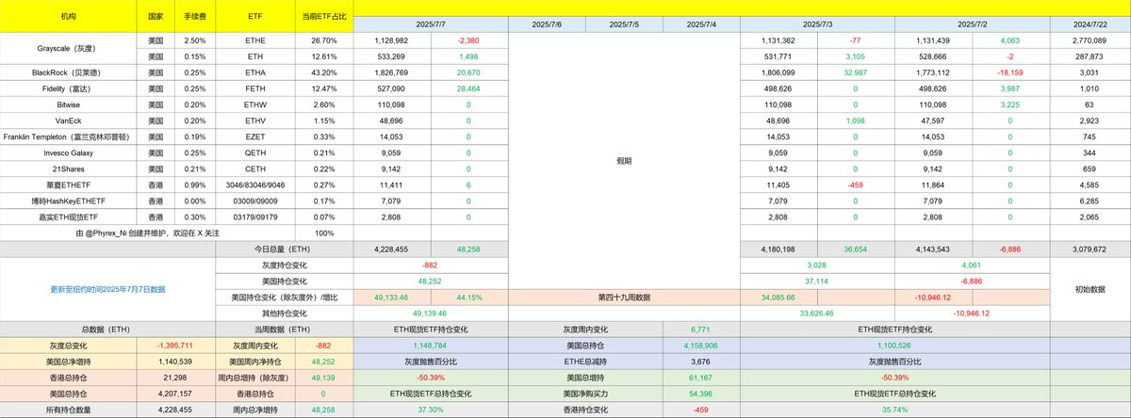This screenshot has height=418, width=1131.
Task: Select the Invesco Galaxy institution cell
Action: point(70,153)
